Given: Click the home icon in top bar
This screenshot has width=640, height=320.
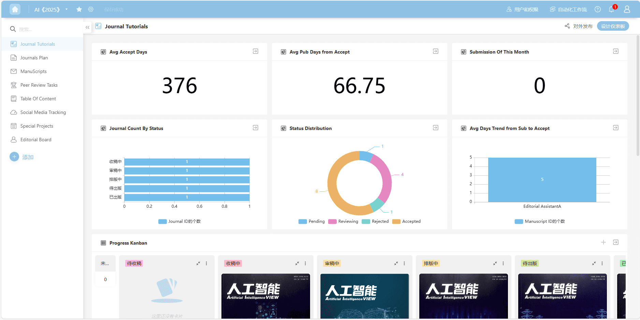Looking at the screenshot, I should coord(15,9).
